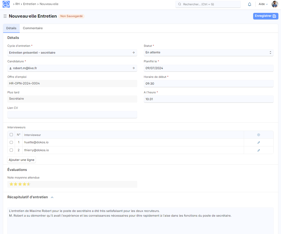Edit the huette@dokos.io row with pencil
Screen dimensions: 281x234
(258, 143)
